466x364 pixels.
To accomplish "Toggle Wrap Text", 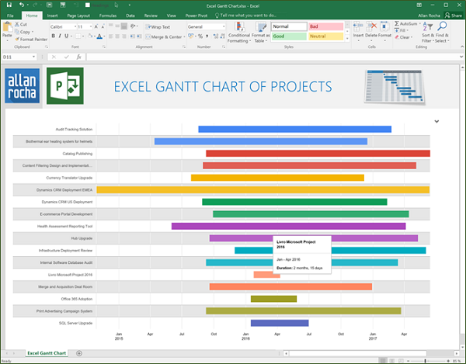I will 158,27.
